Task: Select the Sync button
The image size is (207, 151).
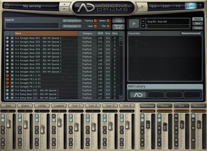Action: click(198, 23)
